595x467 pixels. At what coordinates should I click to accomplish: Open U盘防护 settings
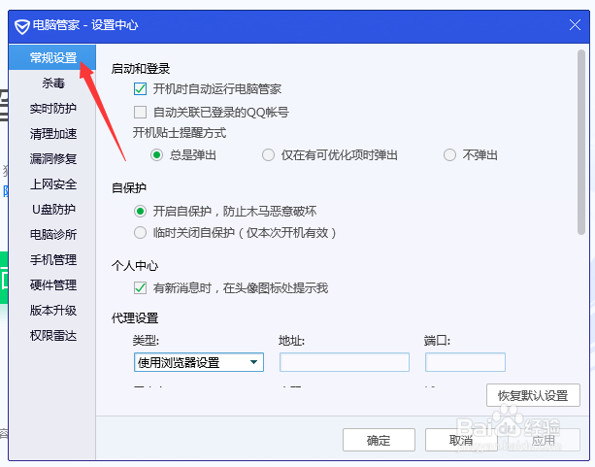click(53, 209)
